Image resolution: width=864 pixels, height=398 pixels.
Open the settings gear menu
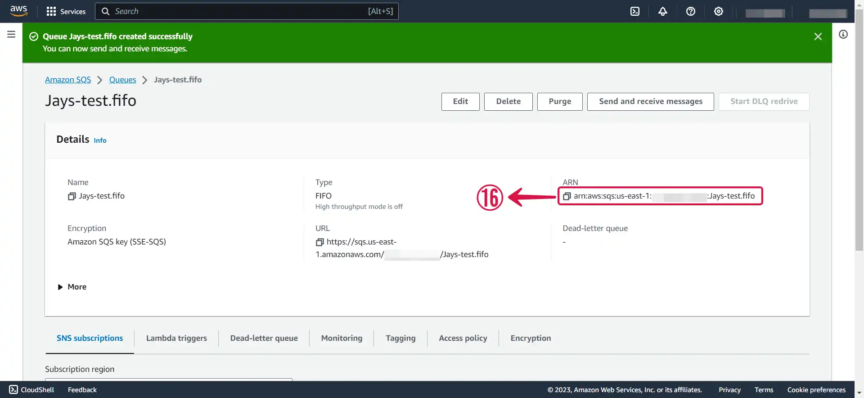(x=719, y=11)
